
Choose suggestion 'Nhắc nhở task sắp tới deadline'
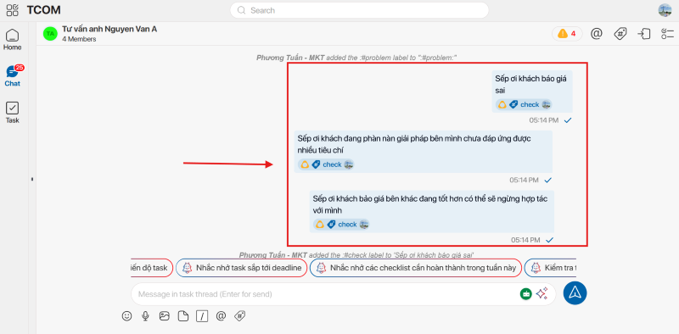tap(242, 268)
